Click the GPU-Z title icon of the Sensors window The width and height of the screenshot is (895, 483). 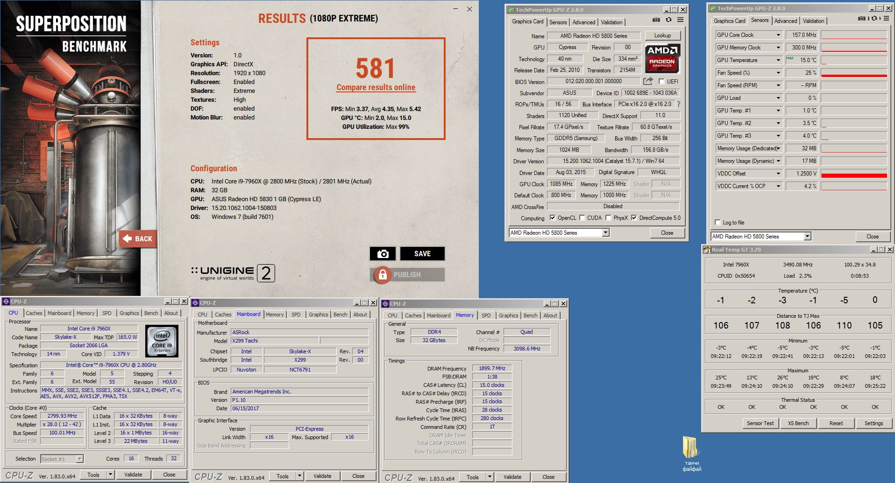(712, 8)
